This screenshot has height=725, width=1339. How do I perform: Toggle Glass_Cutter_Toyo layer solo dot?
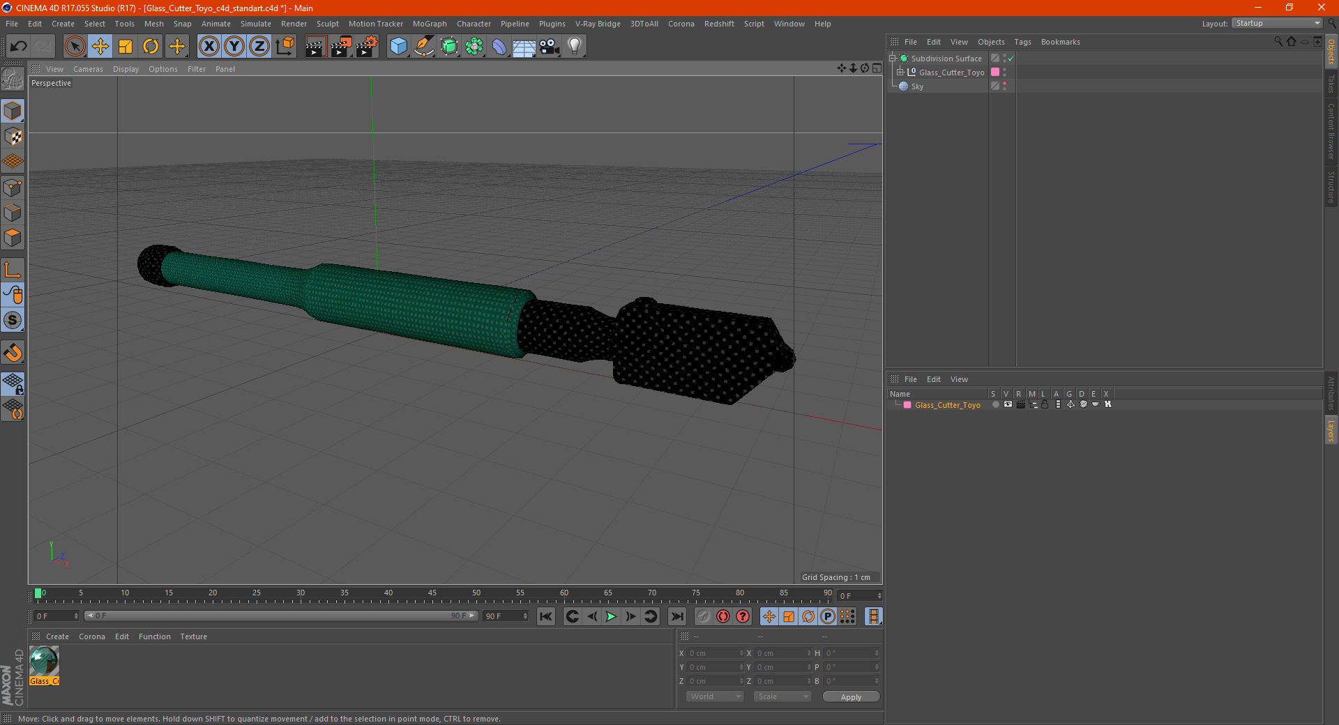pos(995,404)
